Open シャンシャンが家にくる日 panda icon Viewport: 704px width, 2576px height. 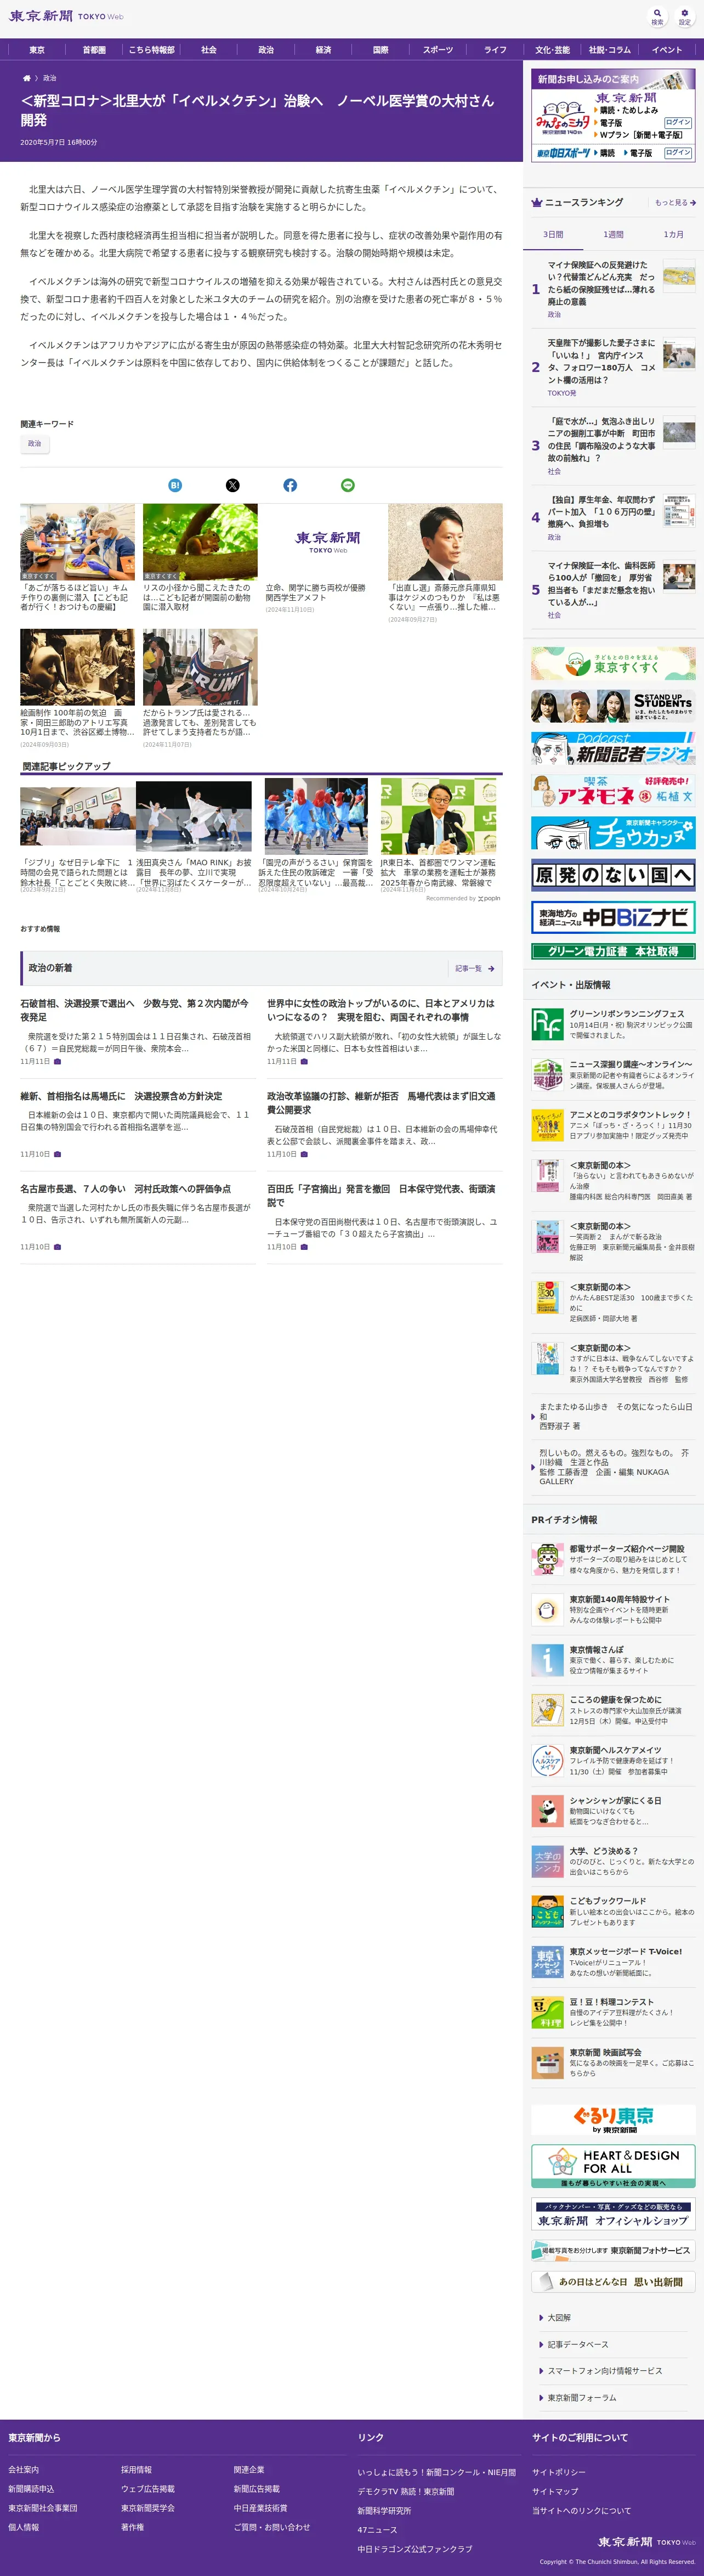(x=547, y=1811)
